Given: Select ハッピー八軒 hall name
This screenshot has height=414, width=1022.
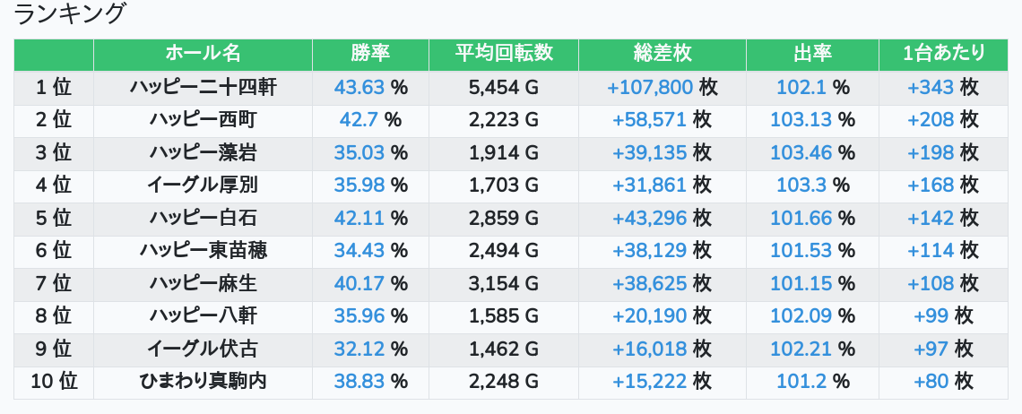Looking at the screenshot, I should (x=203, y=315).
